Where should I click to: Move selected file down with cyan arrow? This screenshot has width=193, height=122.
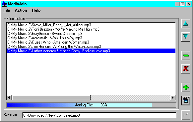[x=186, y=37]
